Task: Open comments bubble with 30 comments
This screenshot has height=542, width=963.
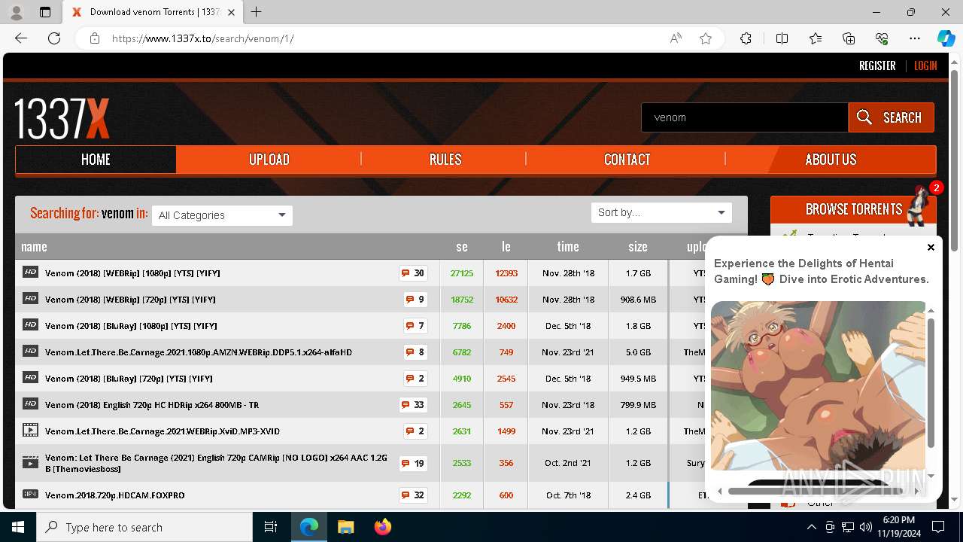Action: pos(413,273)
